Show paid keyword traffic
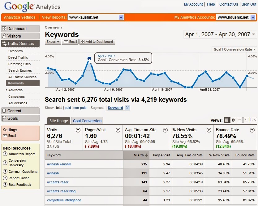This screenshot has height=206, width=258. [x=68, y=108]
